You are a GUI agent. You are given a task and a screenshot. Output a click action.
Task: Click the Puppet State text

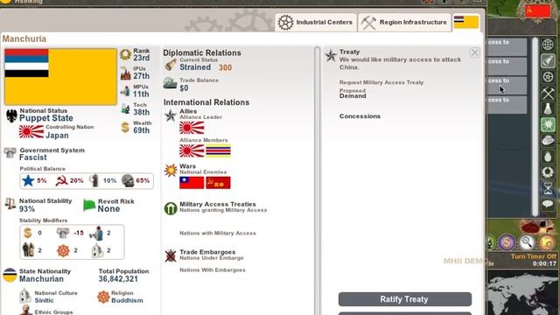[46, 118]
